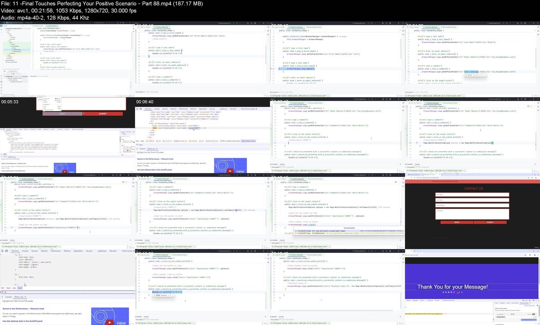Image resolution: width=540 pixels, height=325 pixels.
Task: Click the 'Thank You for your Message!' text
Action: 452,287
